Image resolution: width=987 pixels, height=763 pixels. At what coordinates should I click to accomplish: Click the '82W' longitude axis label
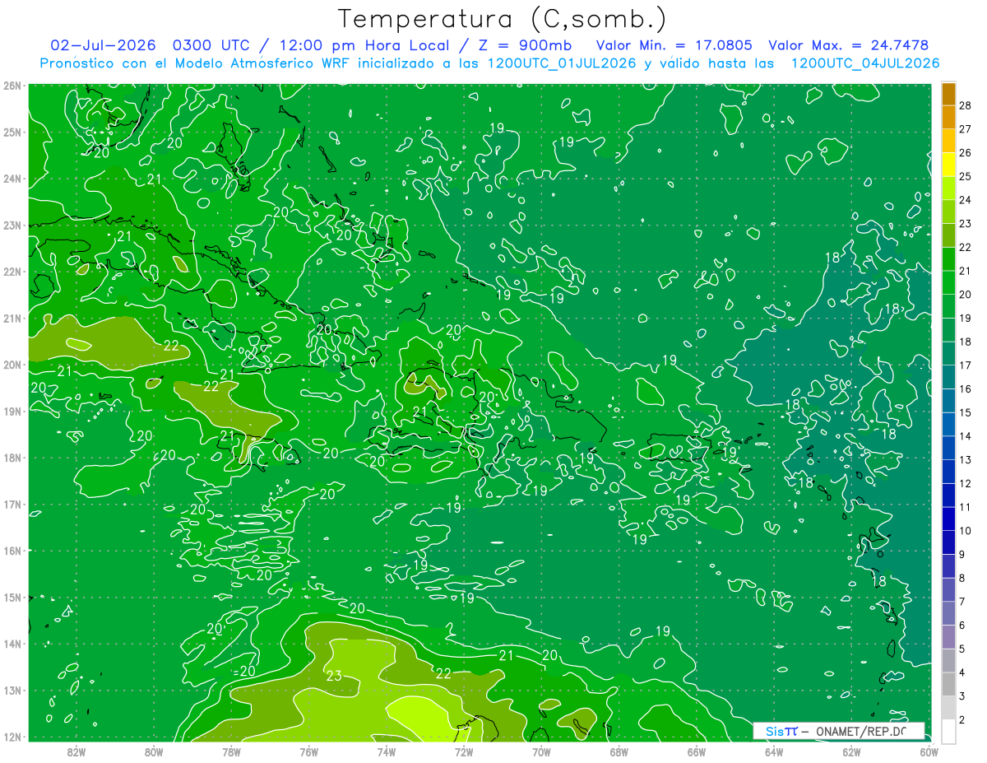76,751
